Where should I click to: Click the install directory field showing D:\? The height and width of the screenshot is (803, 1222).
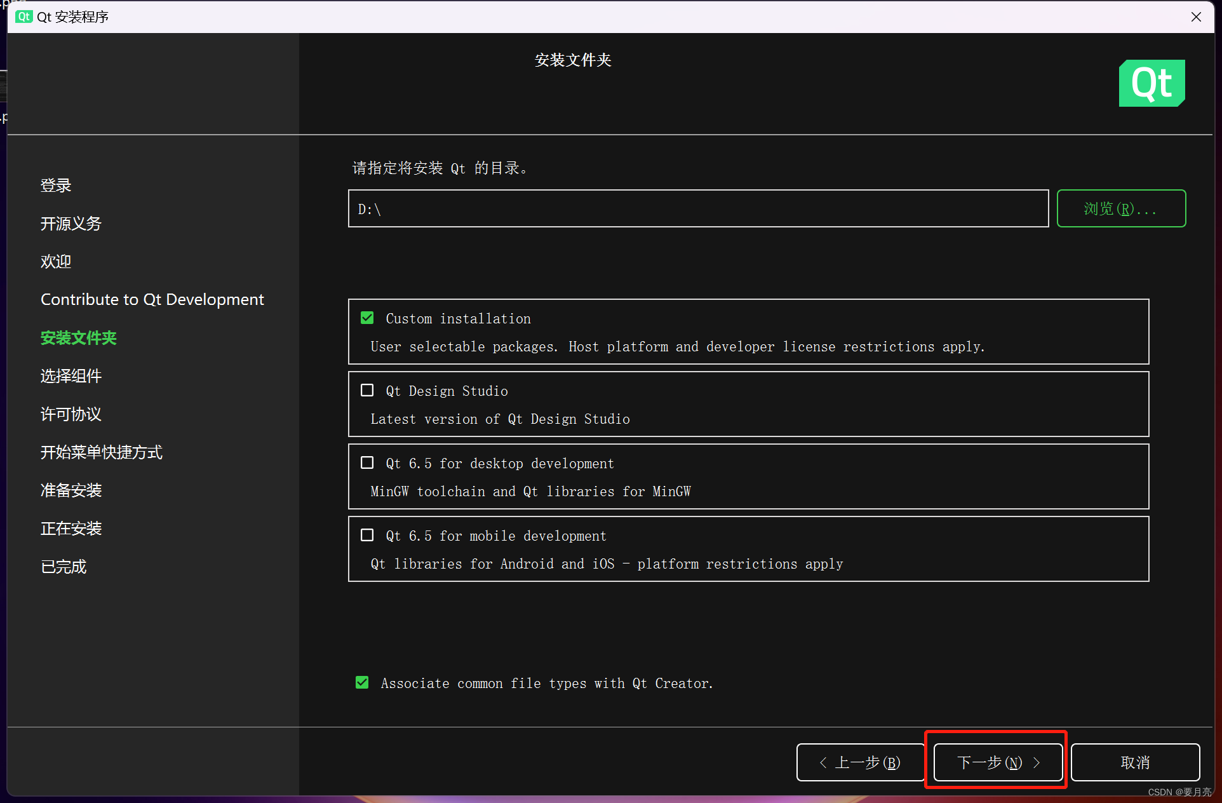[x=698, y=208]
